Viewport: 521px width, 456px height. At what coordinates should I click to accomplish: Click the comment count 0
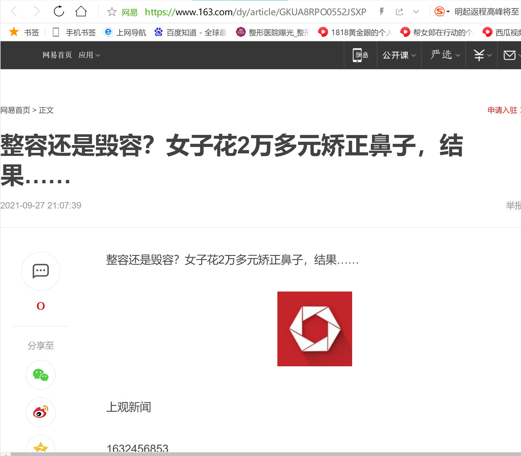(41, 306)
